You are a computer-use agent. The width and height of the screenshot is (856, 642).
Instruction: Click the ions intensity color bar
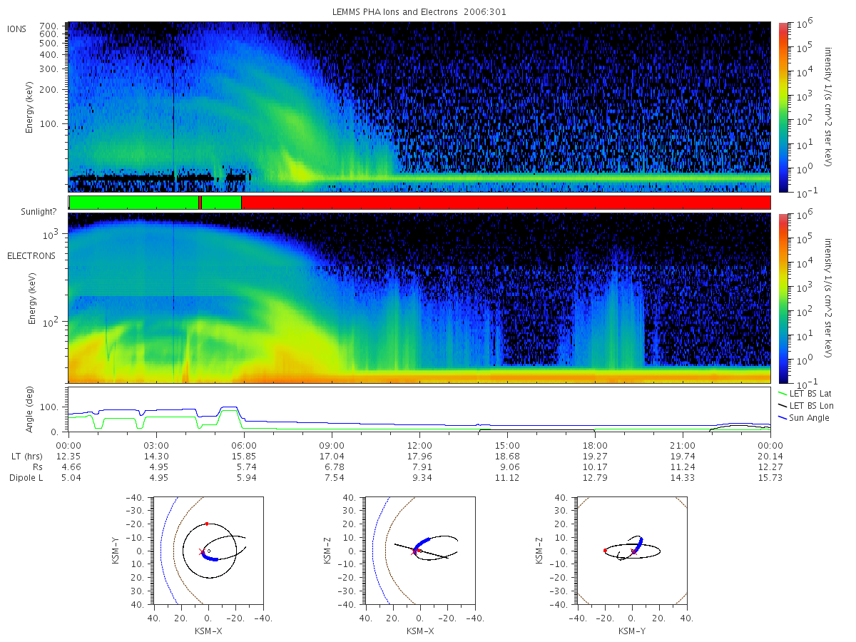[783, 107]
